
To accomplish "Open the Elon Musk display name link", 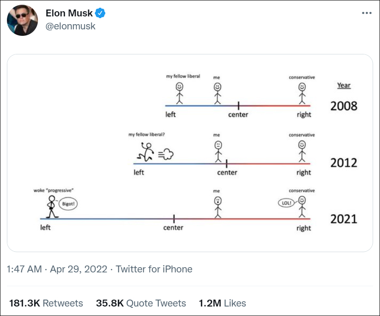I will tap(69, 13).
